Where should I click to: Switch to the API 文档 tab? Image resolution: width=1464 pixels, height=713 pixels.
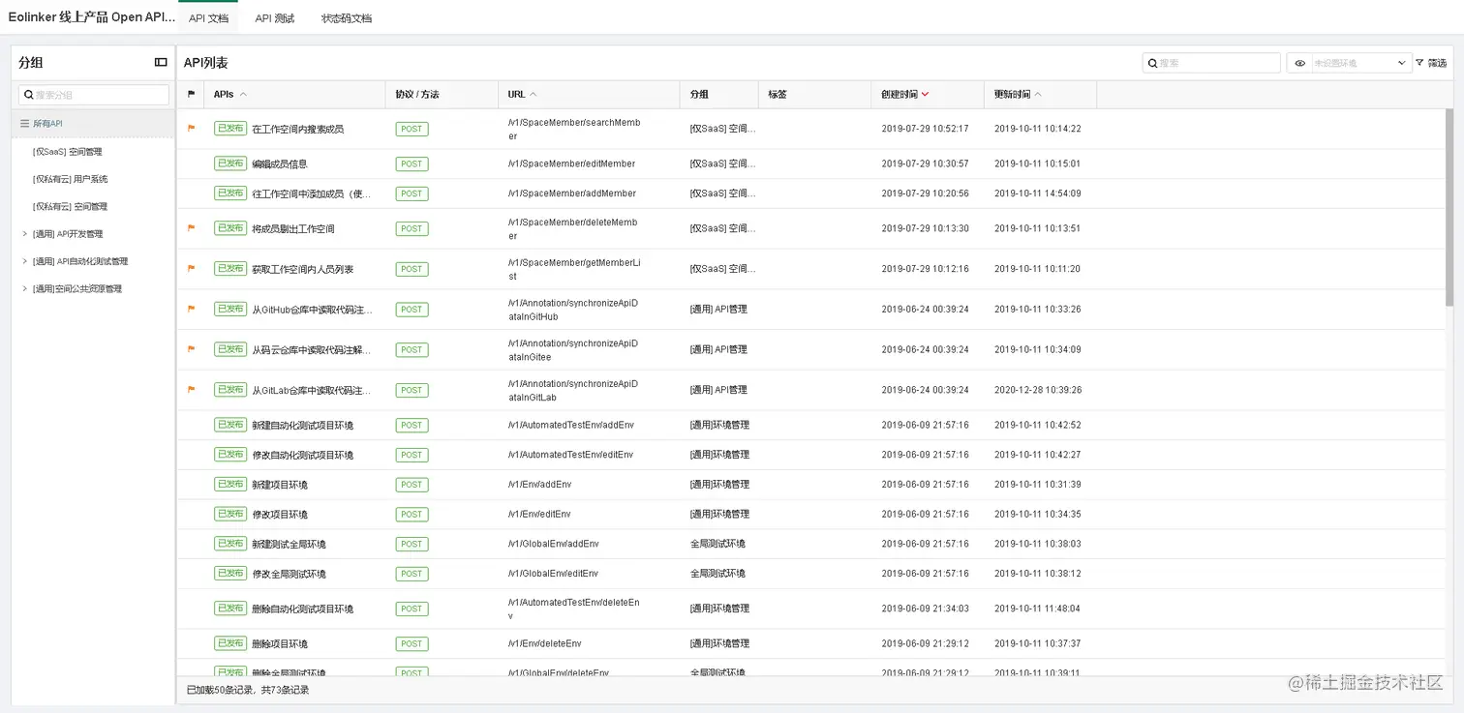click(x=208, y=18)
